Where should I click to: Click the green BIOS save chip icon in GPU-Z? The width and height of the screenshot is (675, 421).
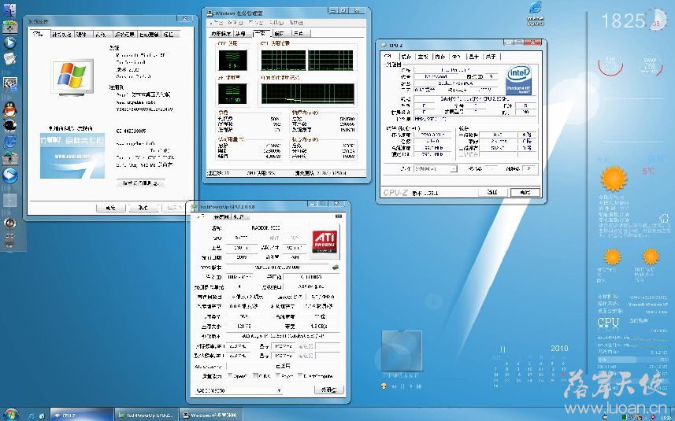(336, 267)
